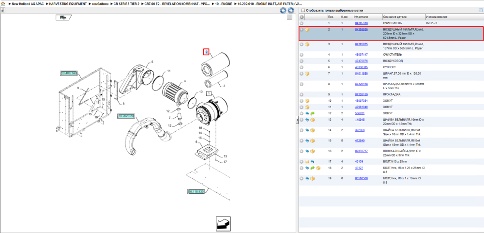
Task: Open part number link 87326158
Action: pos(361,84)
